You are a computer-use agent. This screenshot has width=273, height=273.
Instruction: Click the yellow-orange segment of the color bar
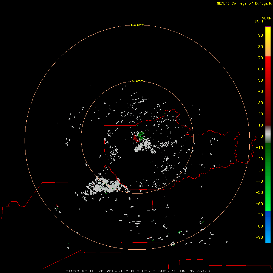pos(268,42)
